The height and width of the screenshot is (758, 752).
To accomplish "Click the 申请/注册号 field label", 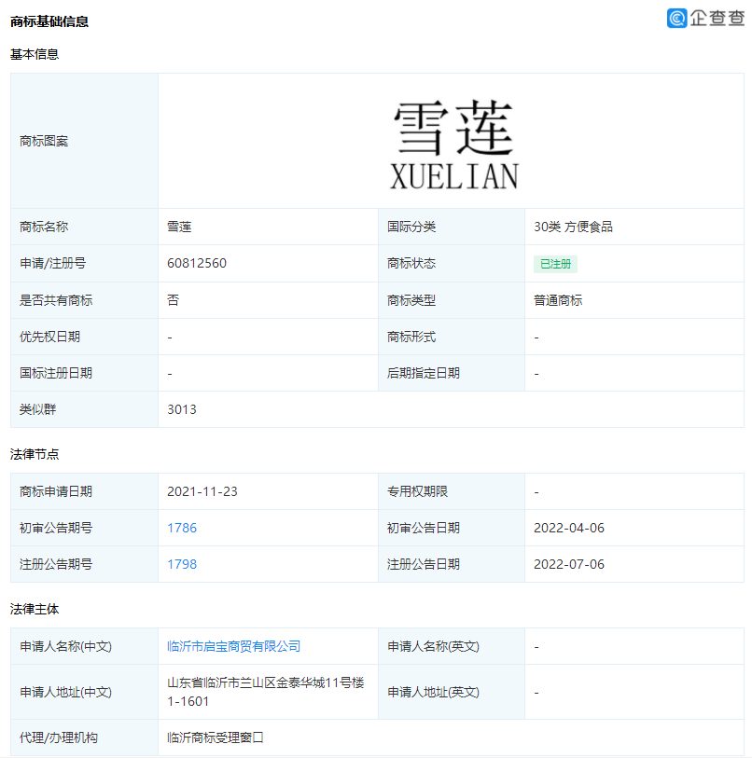I will point(53,264).
